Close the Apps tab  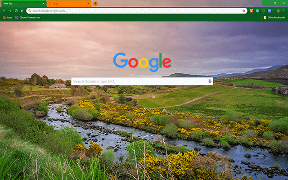pos(88,4)
